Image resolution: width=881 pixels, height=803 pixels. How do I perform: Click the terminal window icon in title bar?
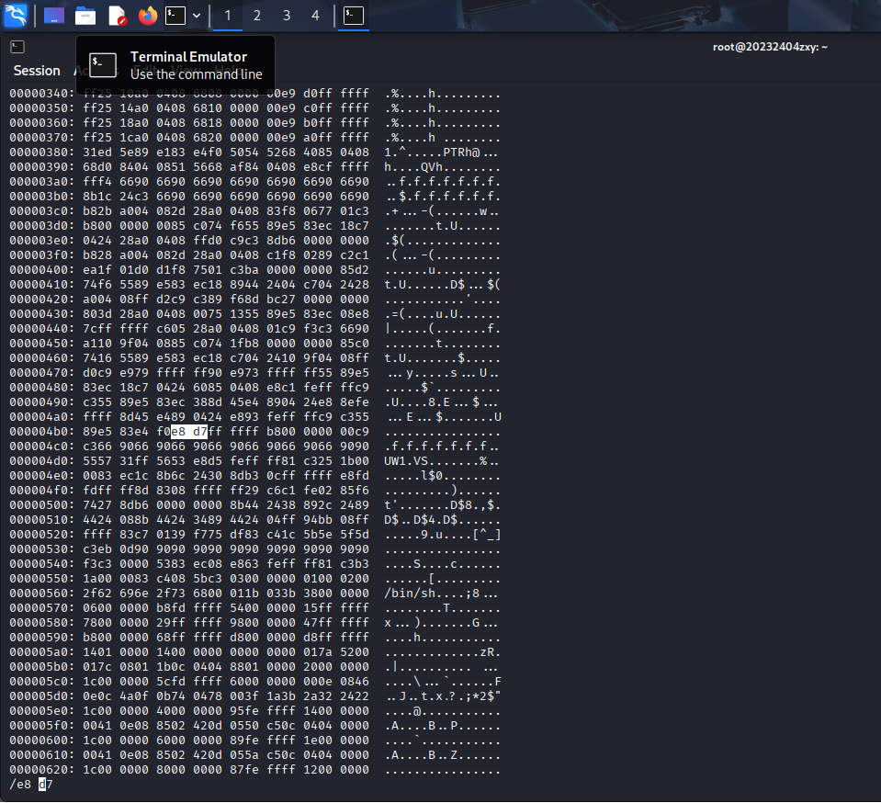(x=17, y=47)
